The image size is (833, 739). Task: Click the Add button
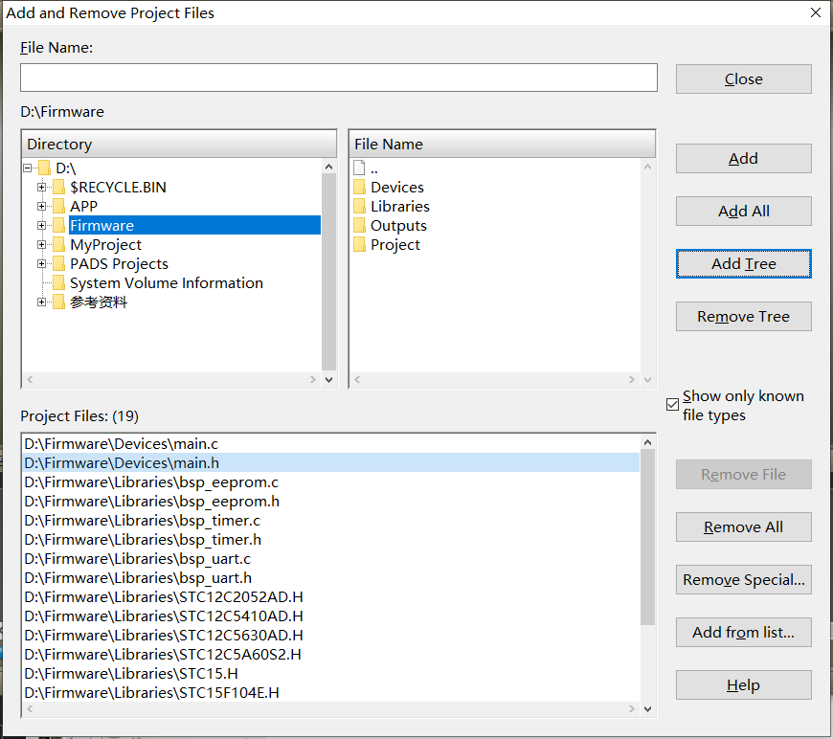coord(743,158)
